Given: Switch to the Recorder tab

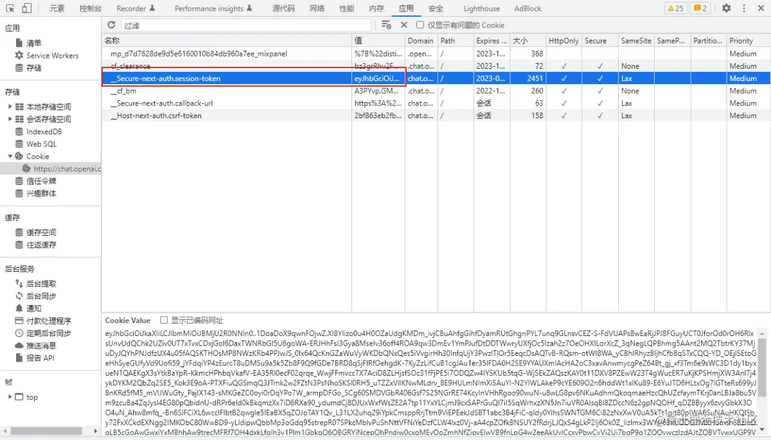Looking at the screenshot, I should 136,8.
